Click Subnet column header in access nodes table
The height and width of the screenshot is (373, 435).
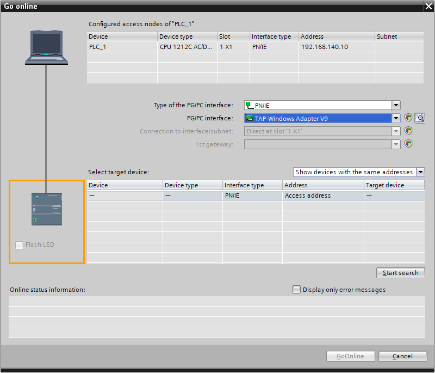[399, 36]
